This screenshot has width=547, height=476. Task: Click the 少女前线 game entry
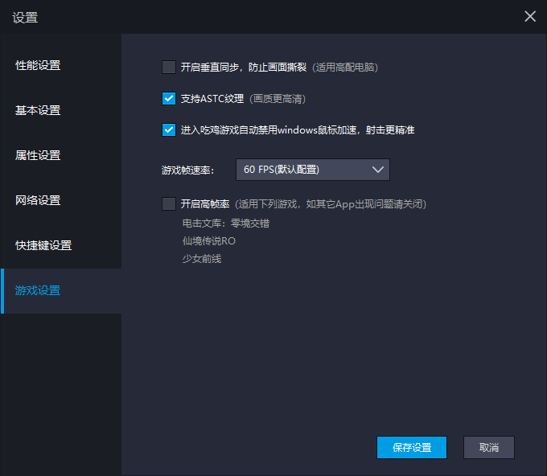click(x=202, y=259)
